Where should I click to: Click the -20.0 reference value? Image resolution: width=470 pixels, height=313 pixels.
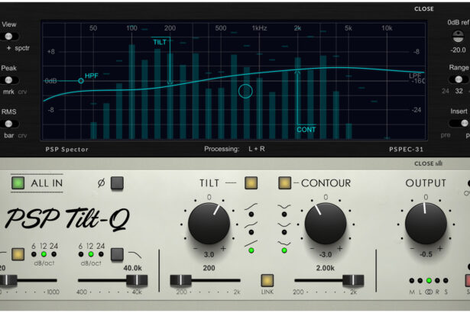[x=458, y=50]
